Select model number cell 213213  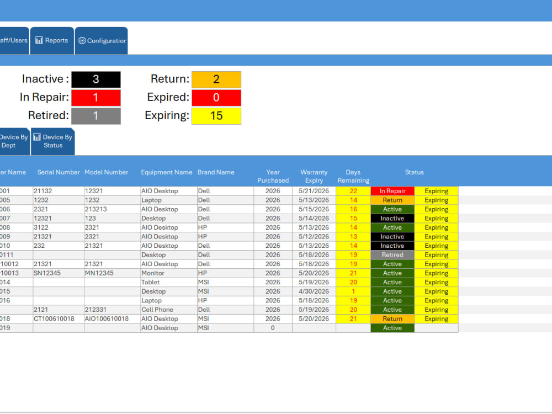(x=112, y=209)
